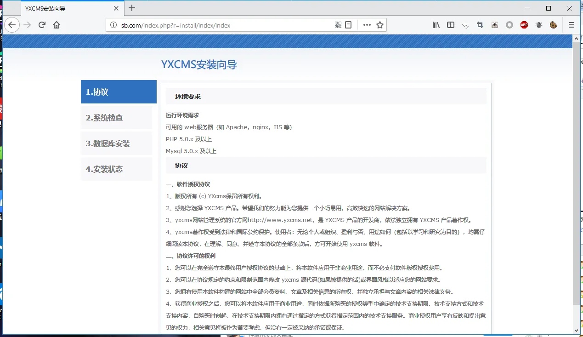Click the cookie manager extension icon
Screen dimensions: 583x337
(x=554, y=25)
